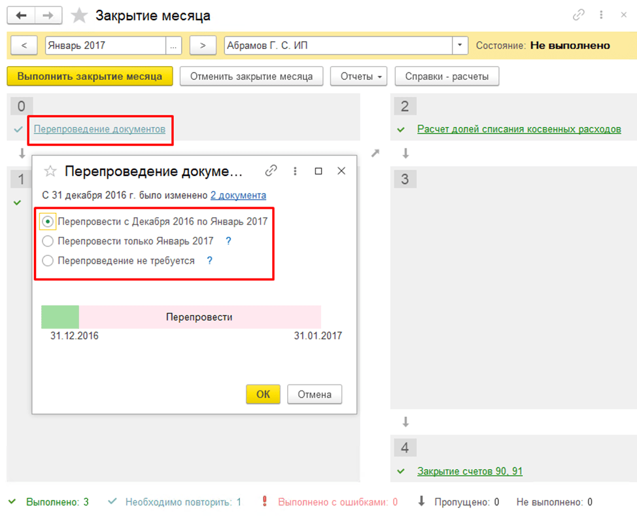Get a link to the Перепроведение dialog
The image size is (637, 516).
coord(271,171)
